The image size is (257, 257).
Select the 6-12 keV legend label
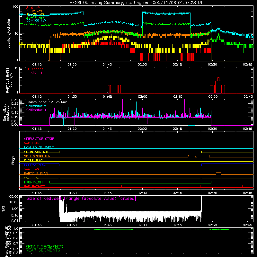click(x=34, y=11)
